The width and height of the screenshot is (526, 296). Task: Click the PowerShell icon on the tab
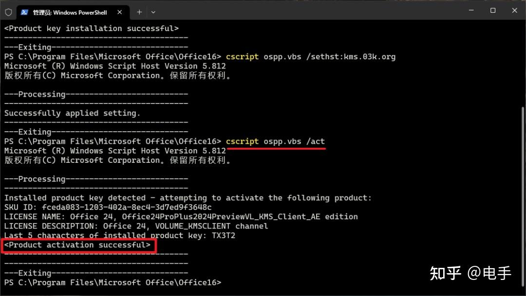coord(24,12)
